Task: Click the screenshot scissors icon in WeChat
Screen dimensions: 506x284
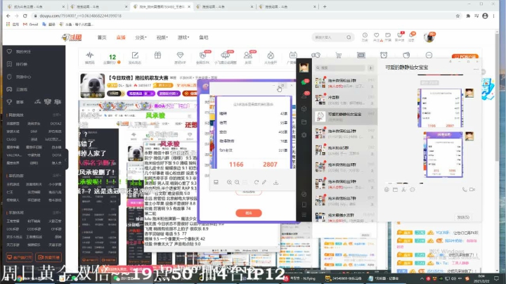Action: [x=403, y=189]
